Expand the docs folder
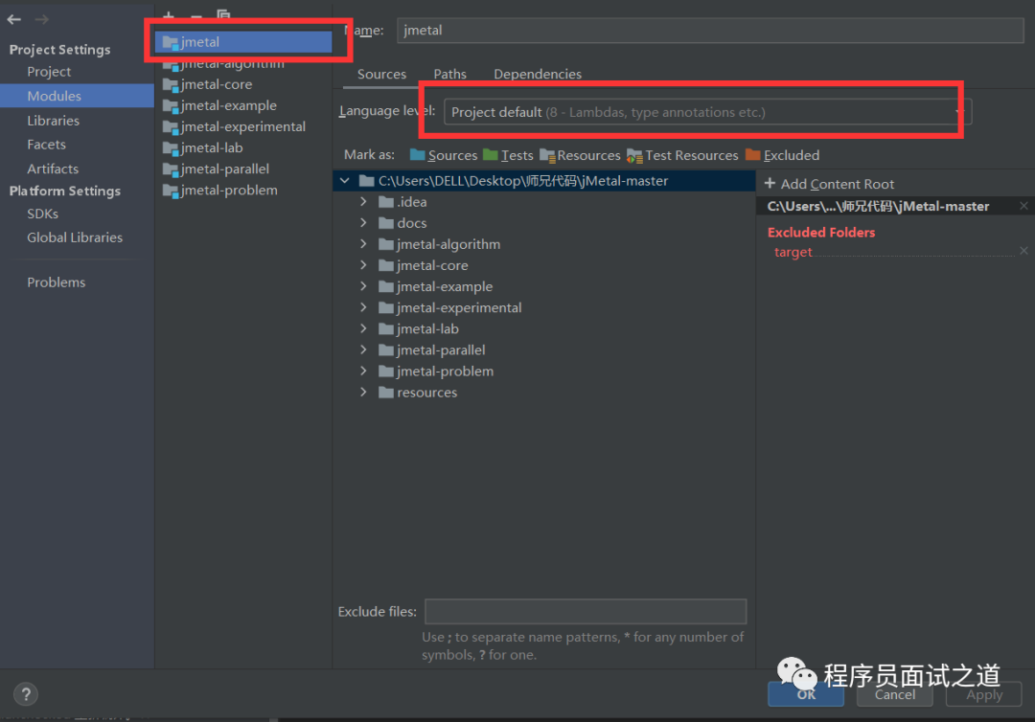Image resolution: width=1035 pixels, height=722 pixels. coord(364,223)
